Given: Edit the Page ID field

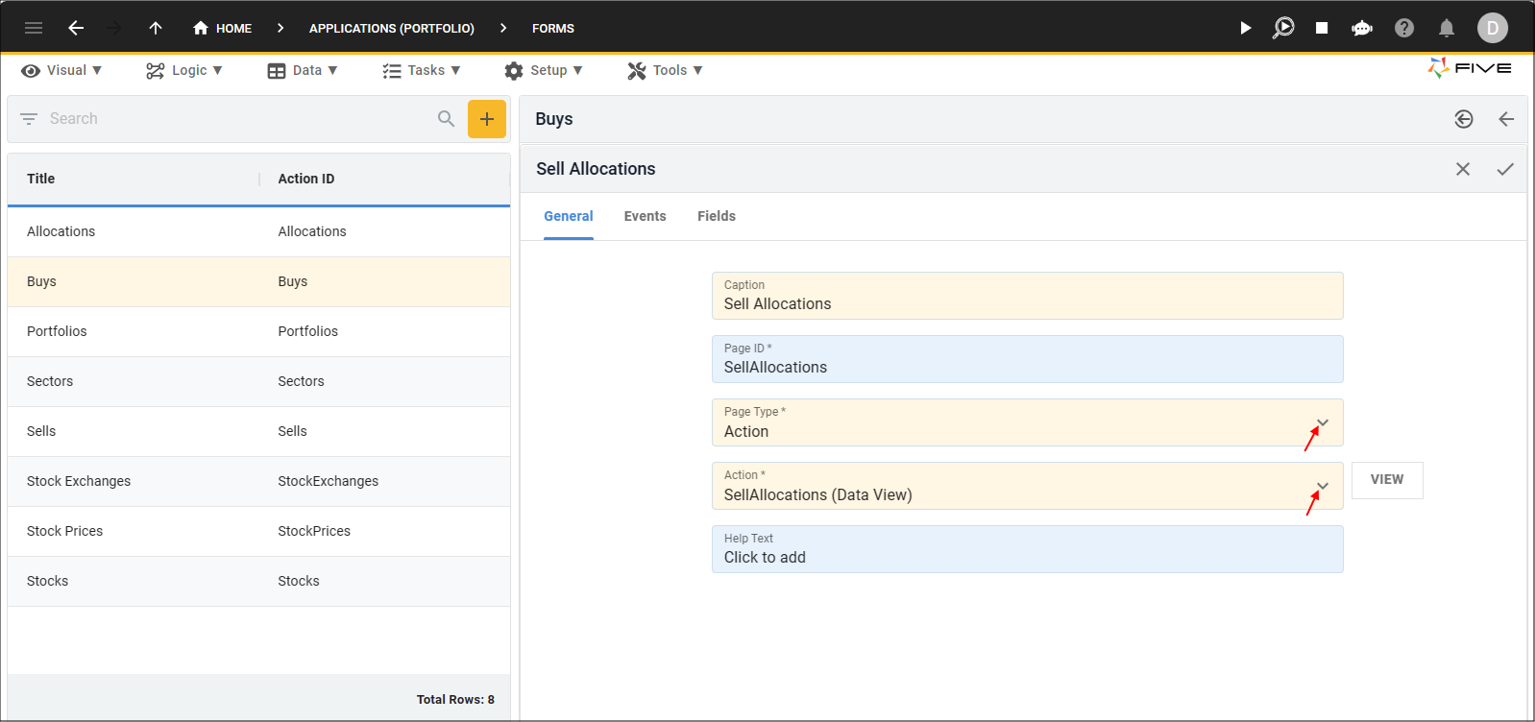Looking at the screenshot, I should point(1027,359).
